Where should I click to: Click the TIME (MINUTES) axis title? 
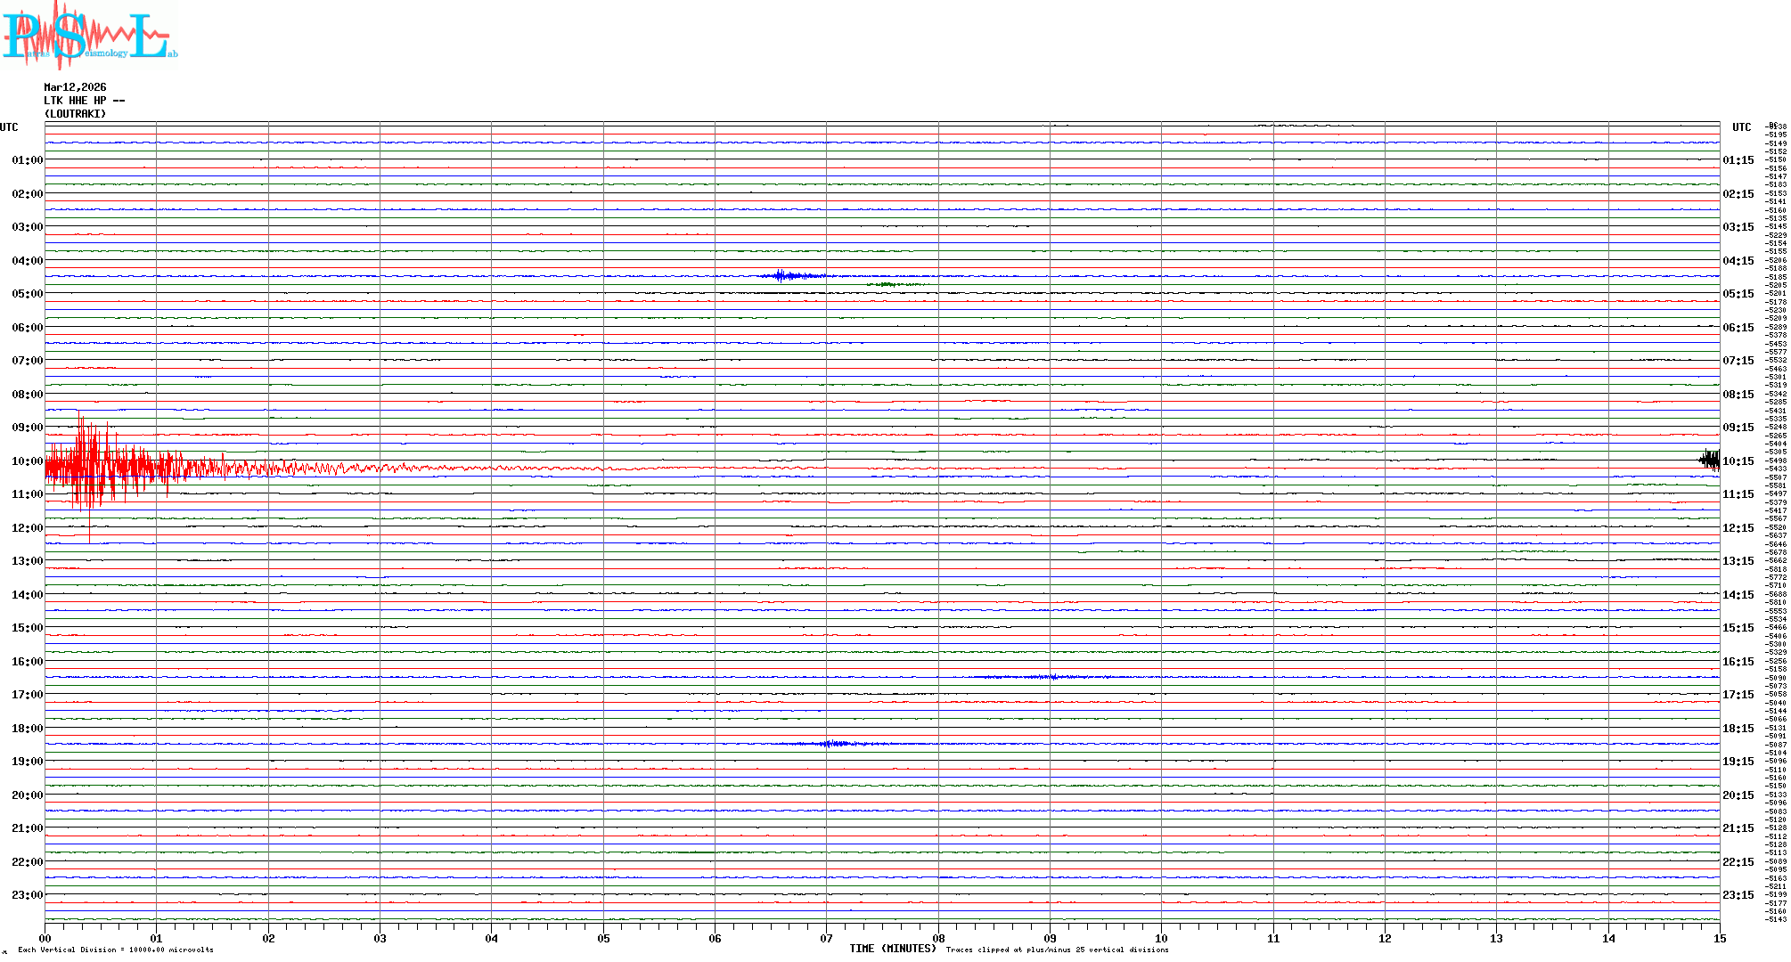(893, 949)
